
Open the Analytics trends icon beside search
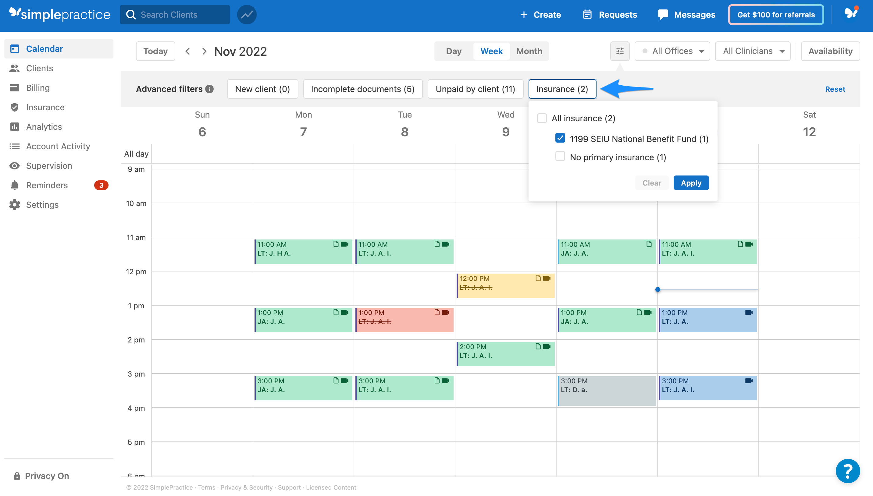[x=247, y=14]
